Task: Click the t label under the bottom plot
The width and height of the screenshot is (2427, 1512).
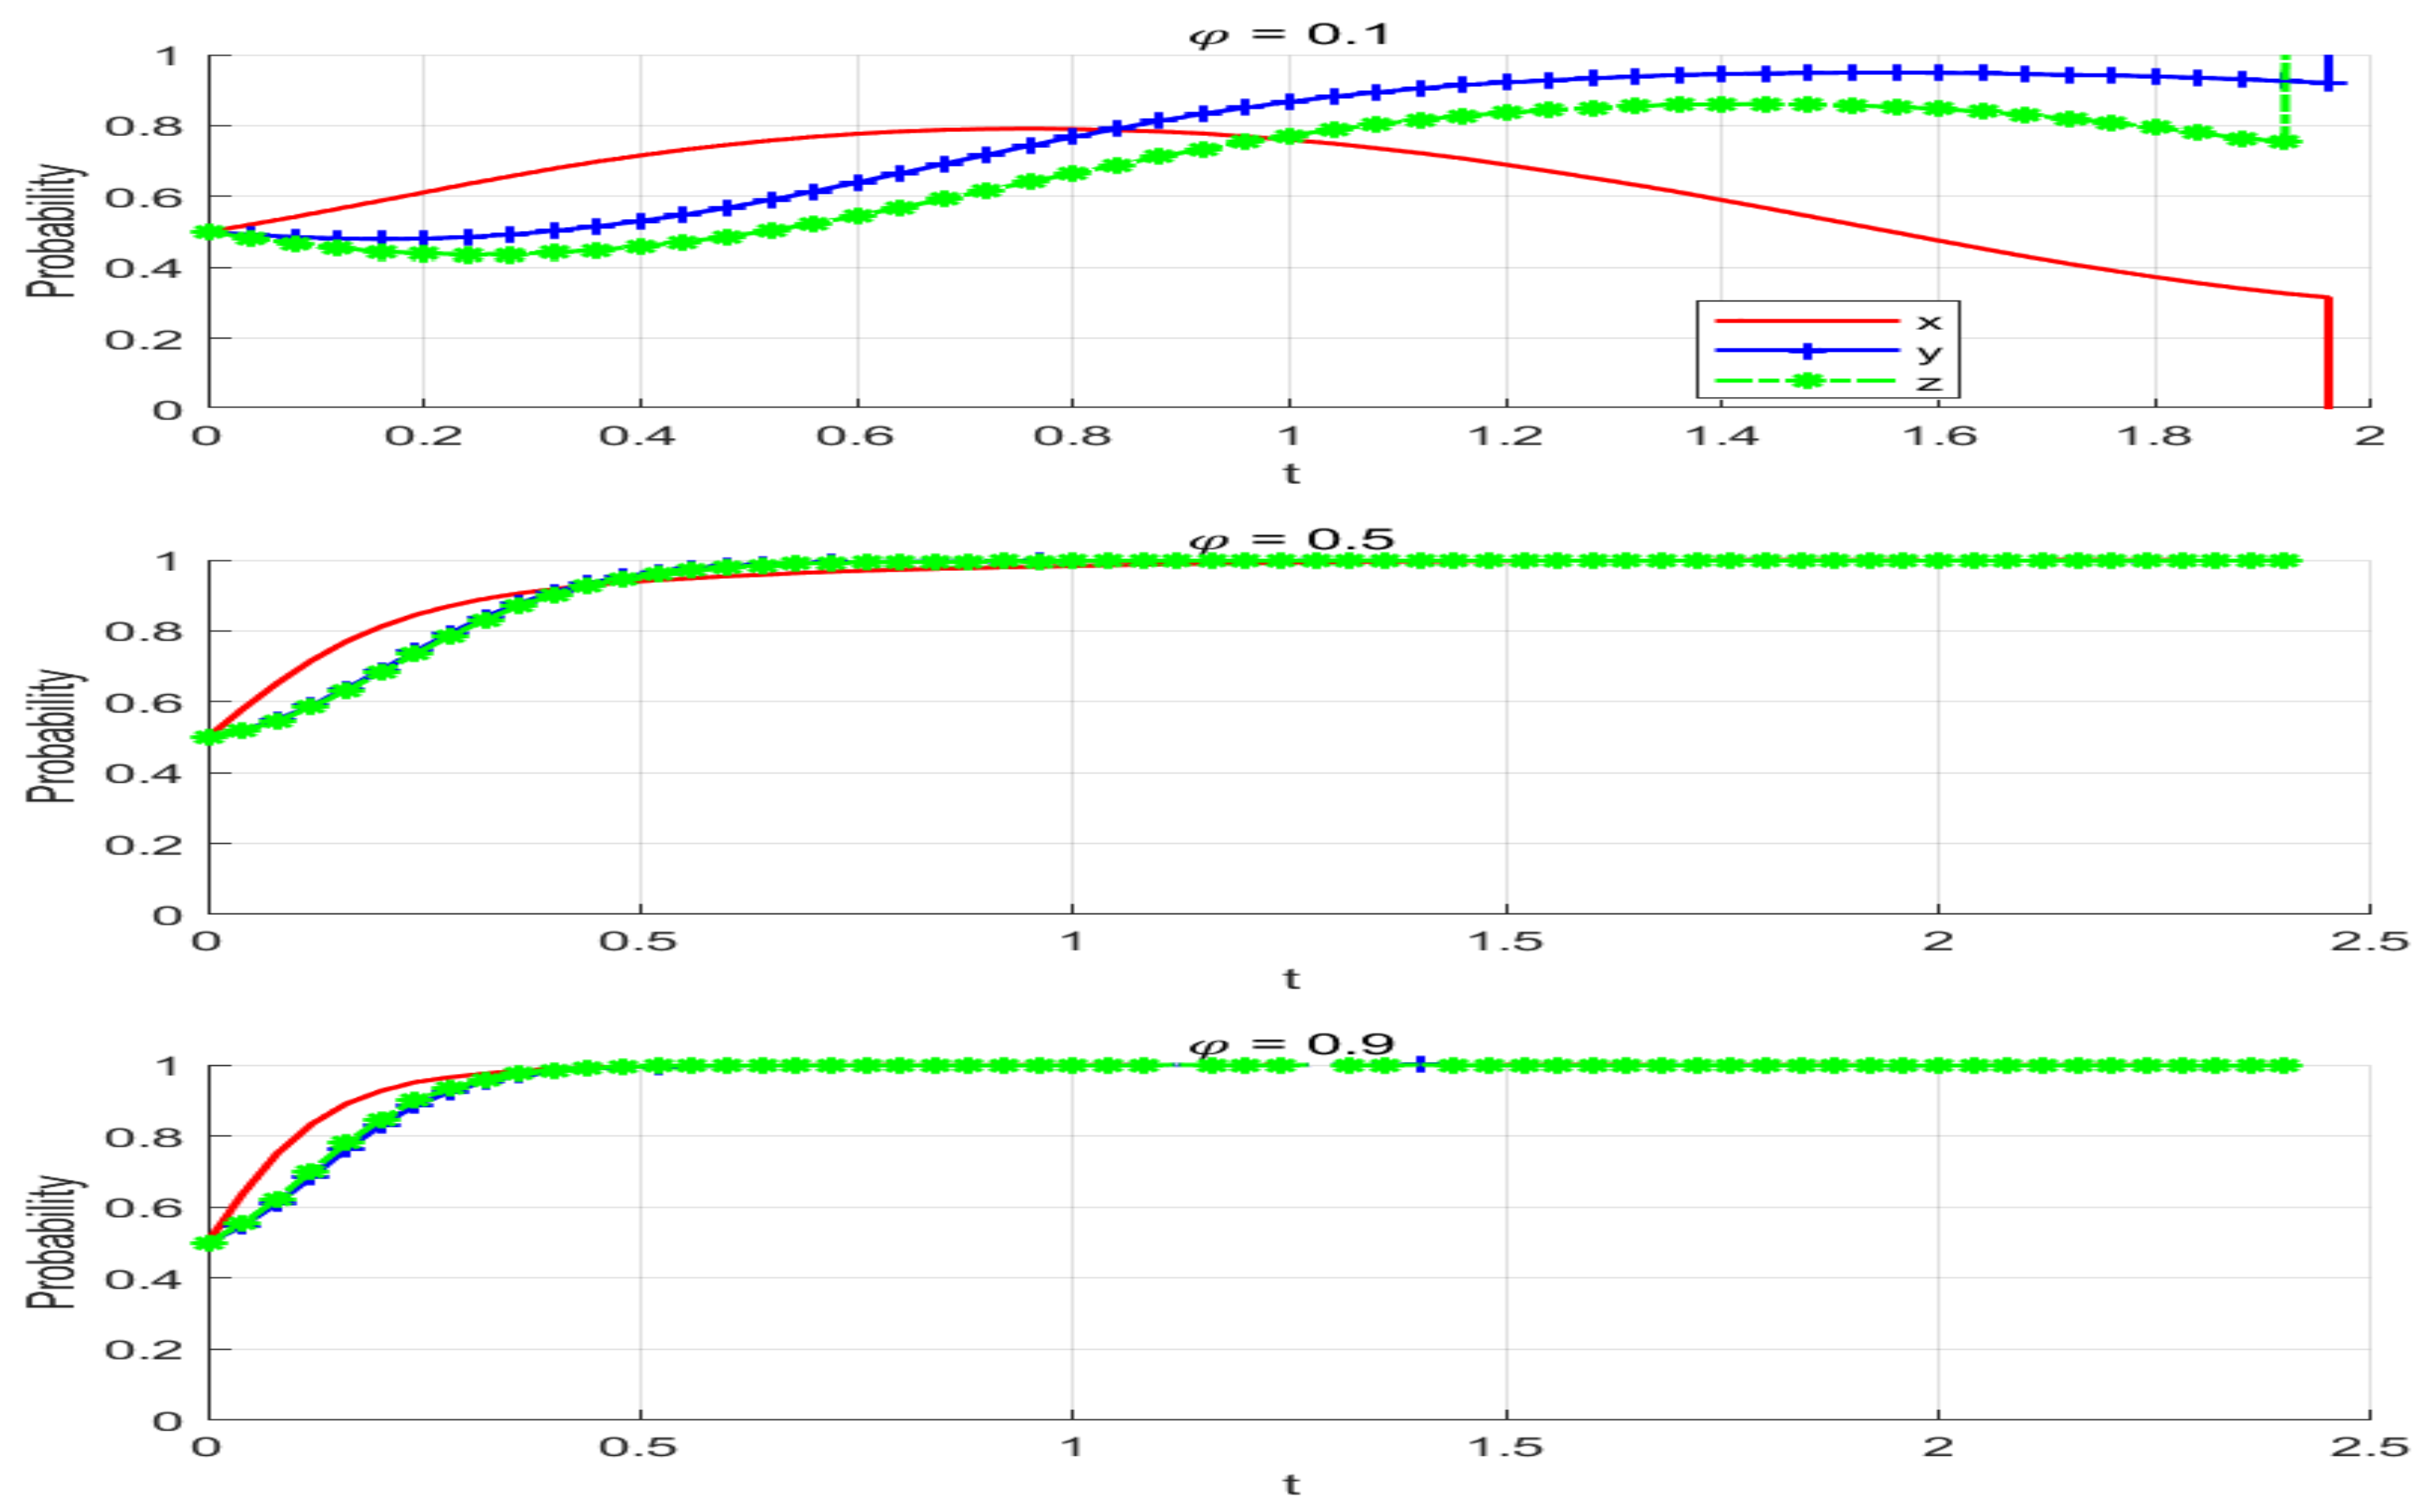Action: [1290, 1485]
